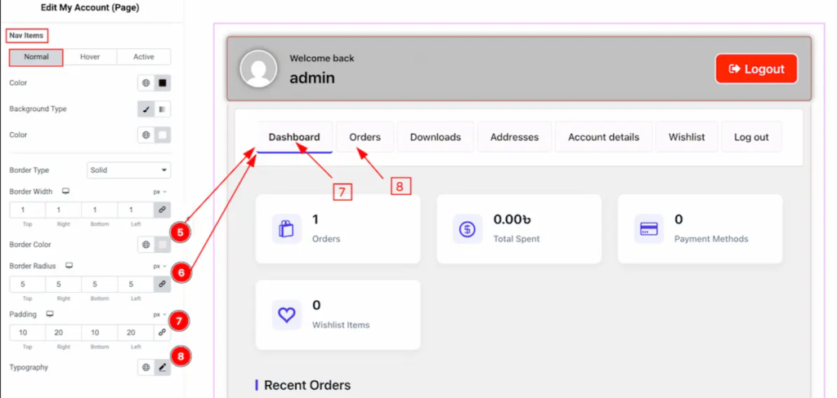Click globe icon beside Border Color

(x=145, y=245)
